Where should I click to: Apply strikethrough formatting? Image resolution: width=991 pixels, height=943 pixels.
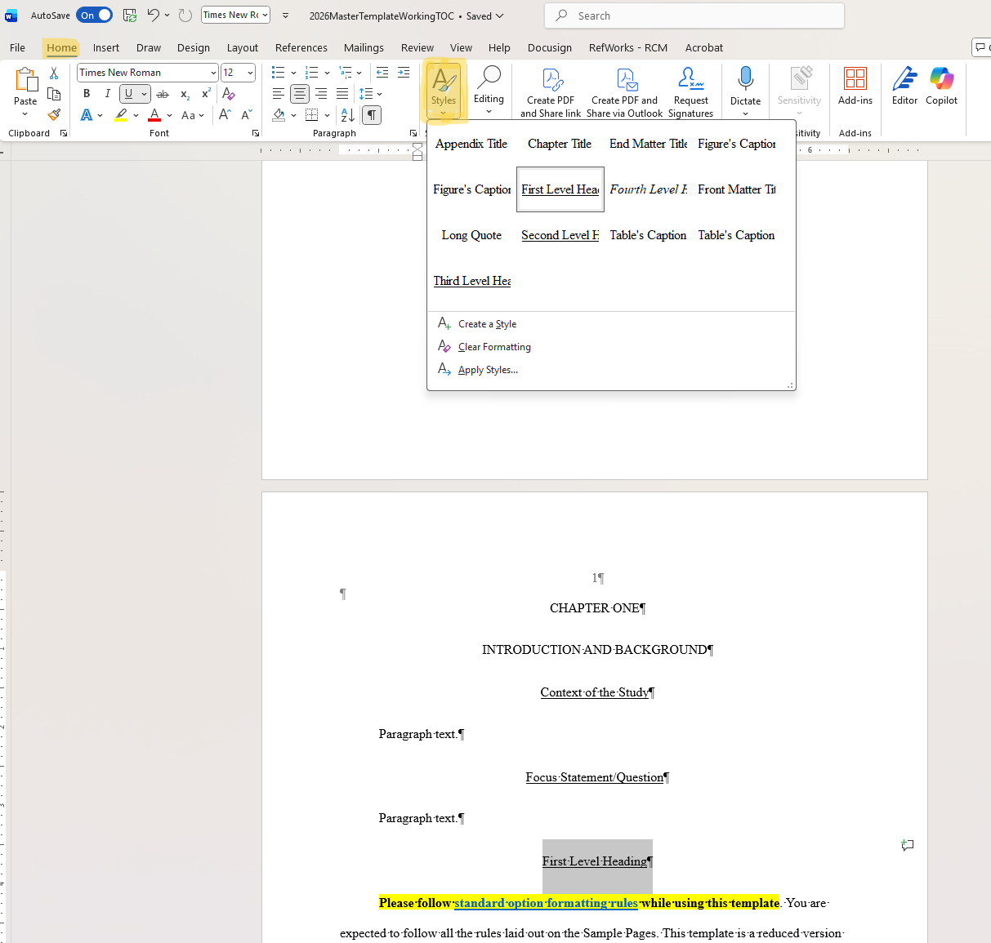(x=163, y=93)
